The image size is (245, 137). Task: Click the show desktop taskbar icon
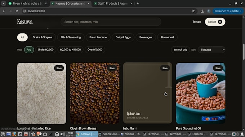coord(9,134)
